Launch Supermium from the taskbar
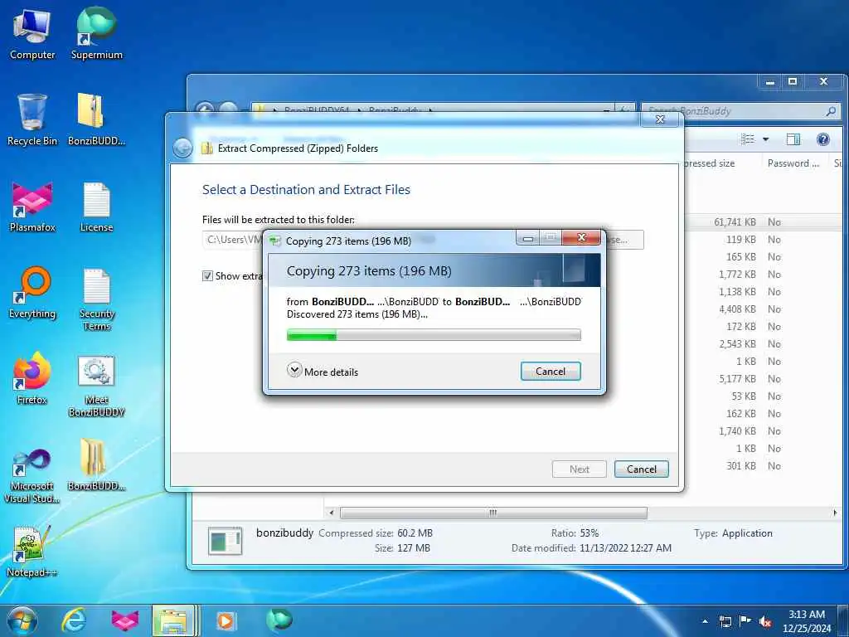The width and height of the screenshot is (849, 637). (279, 620)
